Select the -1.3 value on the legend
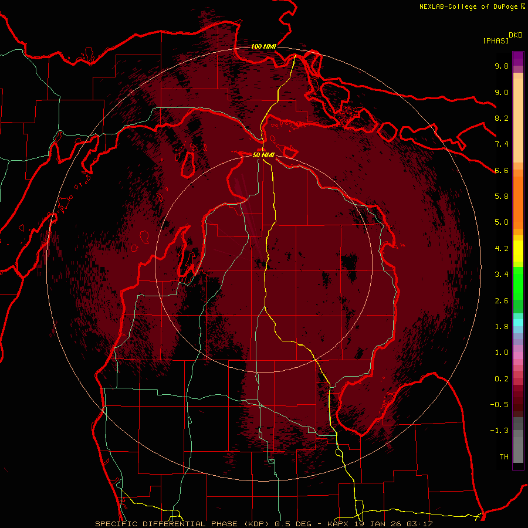The image size is (528, 528). 499,431
